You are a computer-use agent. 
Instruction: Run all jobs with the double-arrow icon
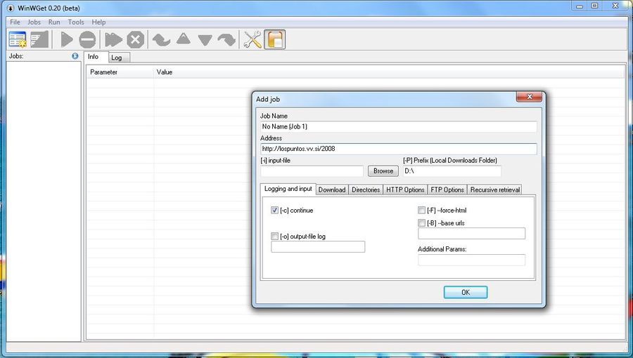(x=113, y=39)
